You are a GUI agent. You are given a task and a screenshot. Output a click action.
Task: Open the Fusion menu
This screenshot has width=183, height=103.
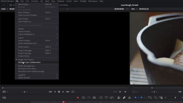69,1
